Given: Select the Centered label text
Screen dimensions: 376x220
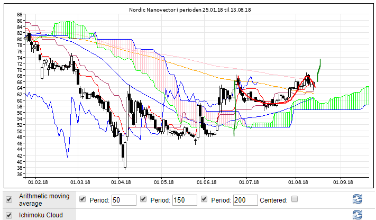Looking at the screenshot, I should pyautogui.click(x=273, y=200).
